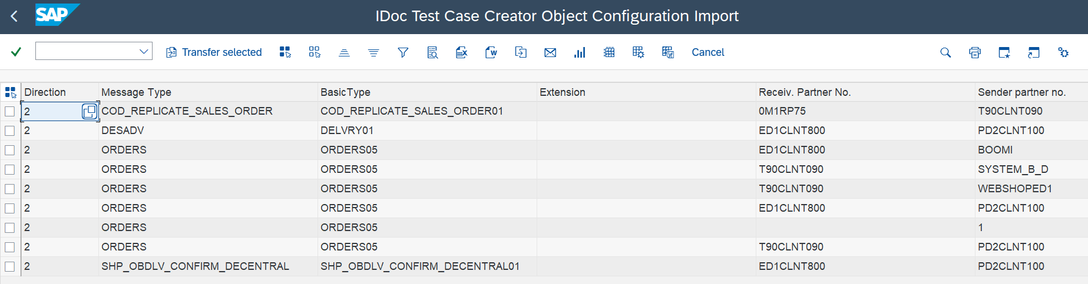This screenshot has width=1088, height=284.
Task: Check the COD_REPLICATE_SALES_ORDER row checkbox
Action: (x=10, y=111)
